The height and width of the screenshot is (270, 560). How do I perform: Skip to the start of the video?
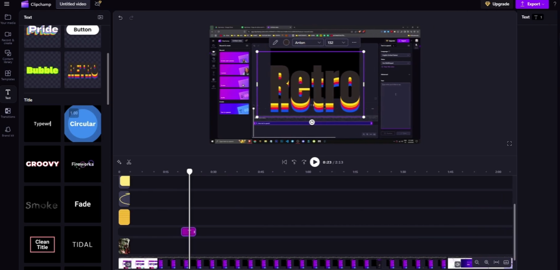284,162
